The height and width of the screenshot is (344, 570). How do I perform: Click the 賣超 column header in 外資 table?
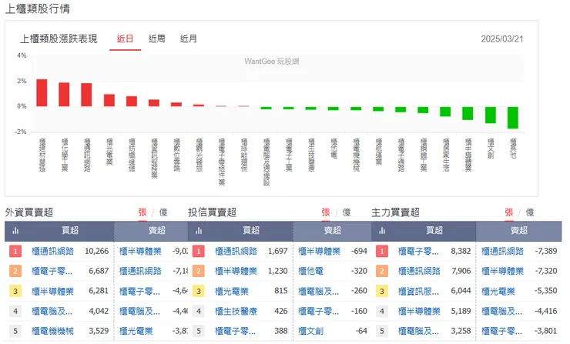click(157, 230)
